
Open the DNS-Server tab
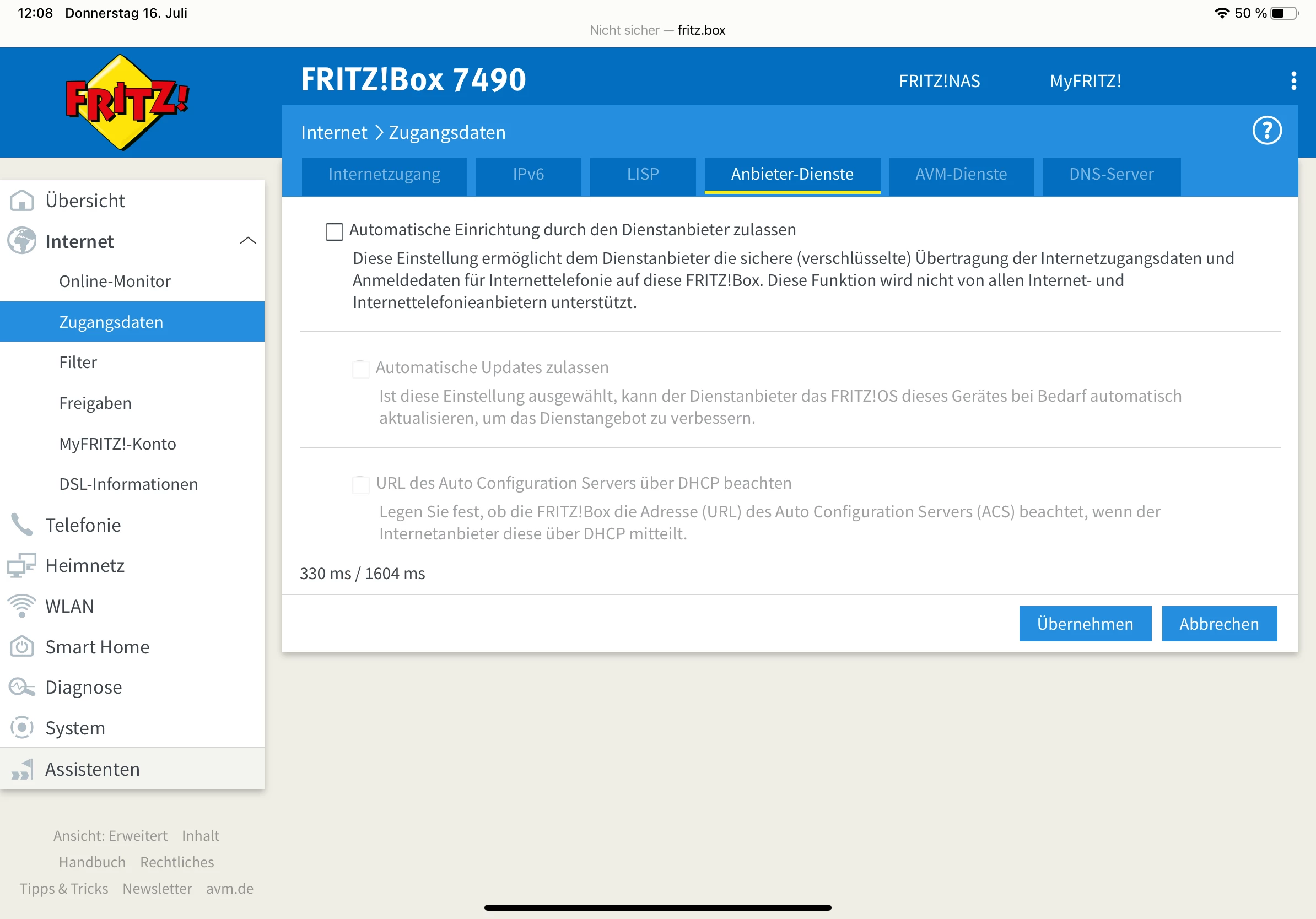1110,175
